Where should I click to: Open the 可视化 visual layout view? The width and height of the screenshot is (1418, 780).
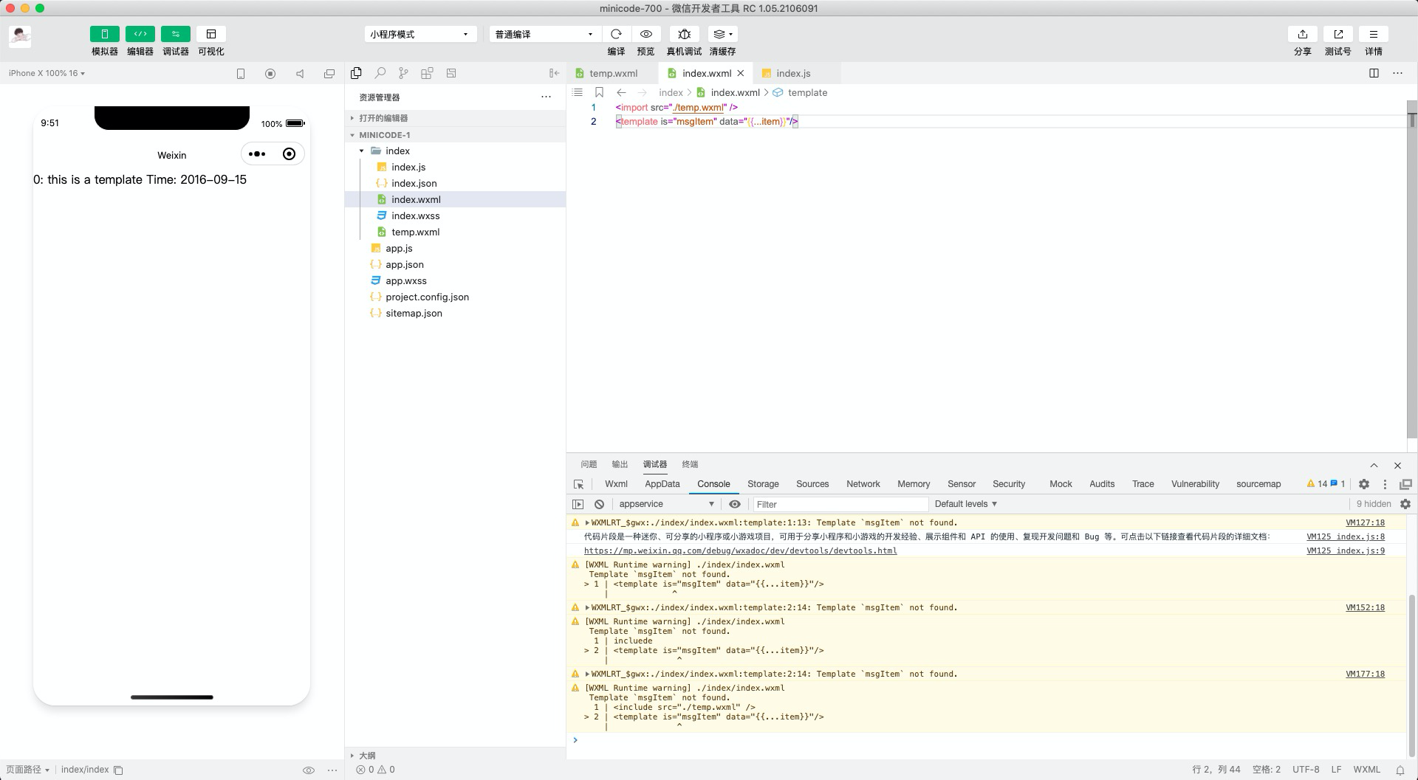click(x=211, y=34)
